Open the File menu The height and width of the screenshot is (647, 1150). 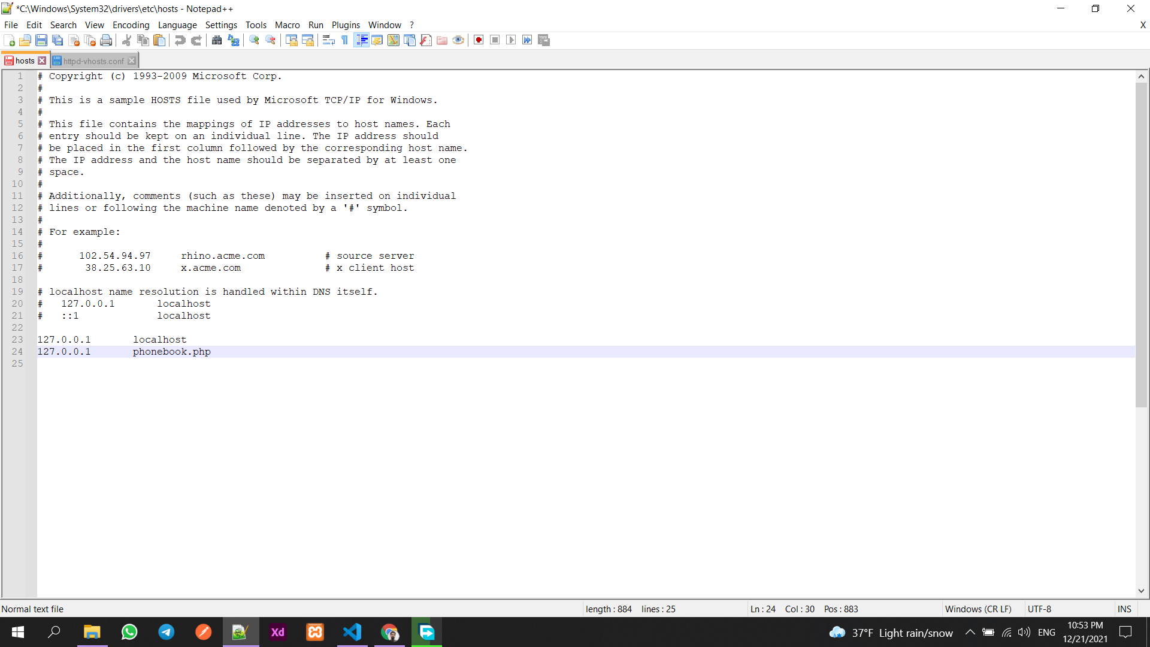(11, 25)
